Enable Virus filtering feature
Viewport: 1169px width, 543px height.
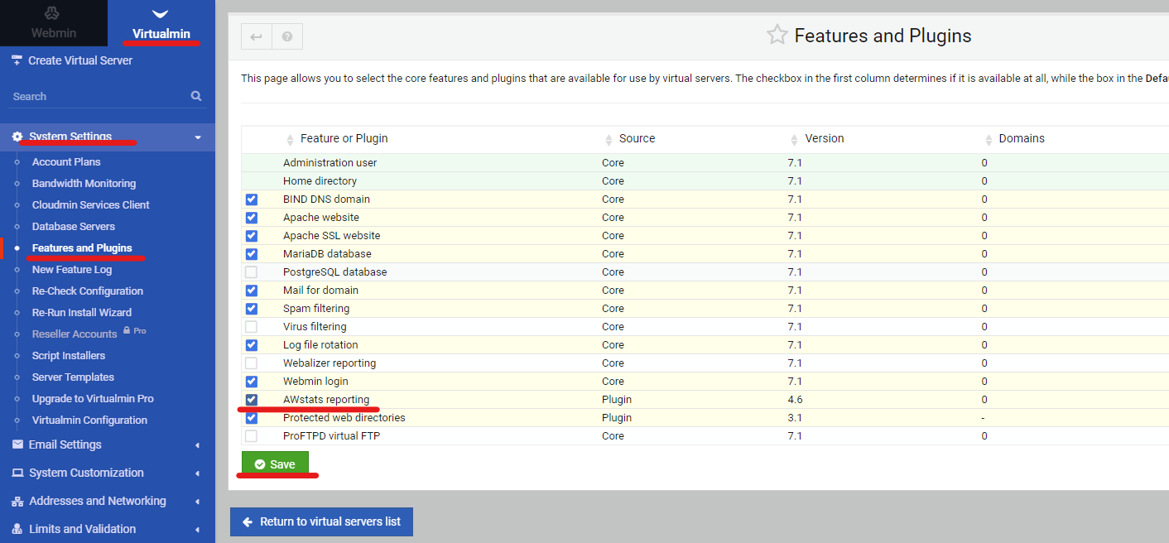(251, 326)
